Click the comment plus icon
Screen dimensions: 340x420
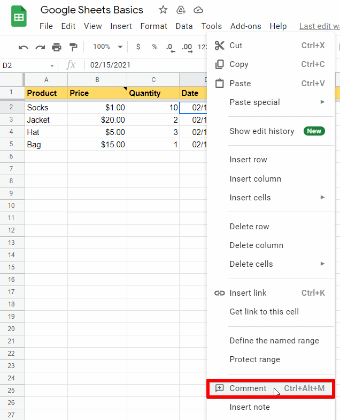coord(219,388)
